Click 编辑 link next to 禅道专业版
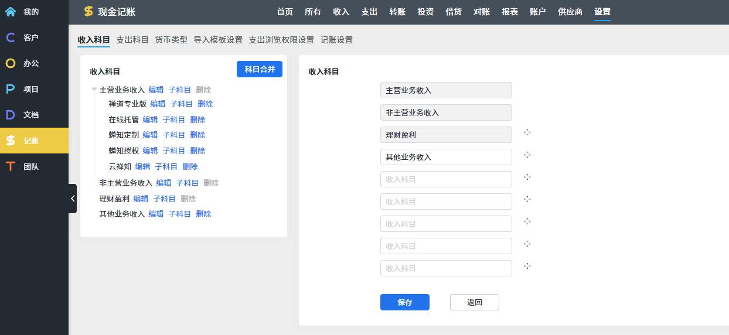Image resolution: width=729 pixels, height=335 pixels. pos(158,104)
